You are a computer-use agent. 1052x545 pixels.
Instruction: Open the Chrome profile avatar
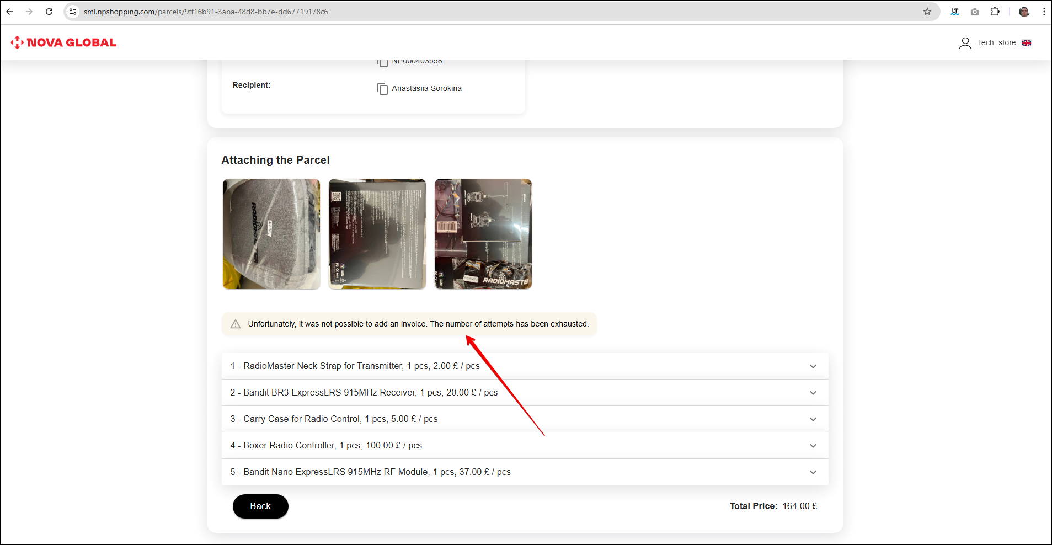click(x=1024, y=12)
